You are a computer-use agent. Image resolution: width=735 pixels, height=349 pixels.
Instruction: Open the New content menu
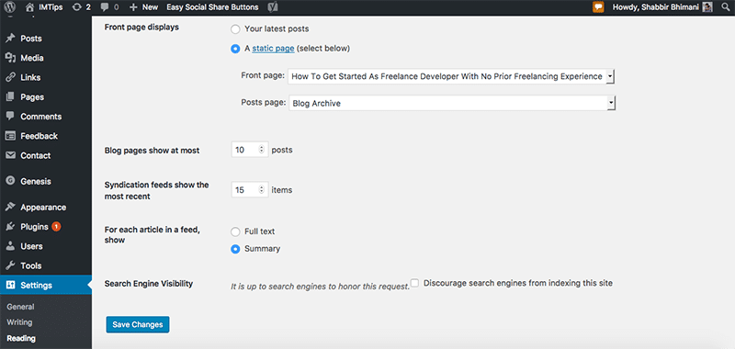pos(143,7)
